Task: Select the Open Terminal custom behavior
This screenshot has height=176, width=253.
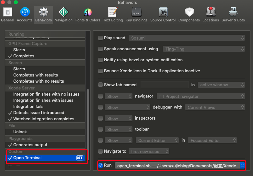Action: point(27,158)
